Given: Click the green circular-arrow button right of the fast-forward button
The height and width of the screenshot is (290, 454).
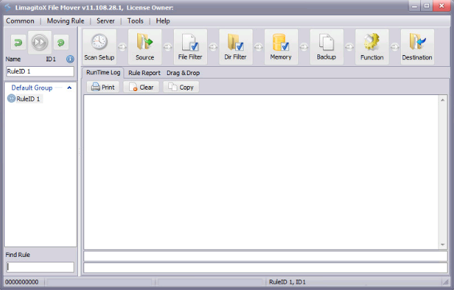Looking at the screenshot, I should tap(61, 43).
